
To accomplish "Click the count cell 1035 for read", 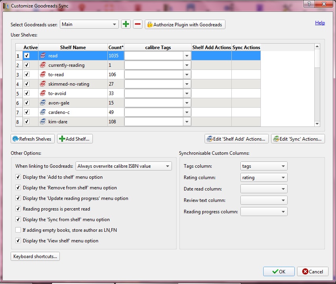I will [116, 56].
